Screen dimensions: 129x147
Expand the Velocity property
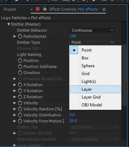pos(15,103)
